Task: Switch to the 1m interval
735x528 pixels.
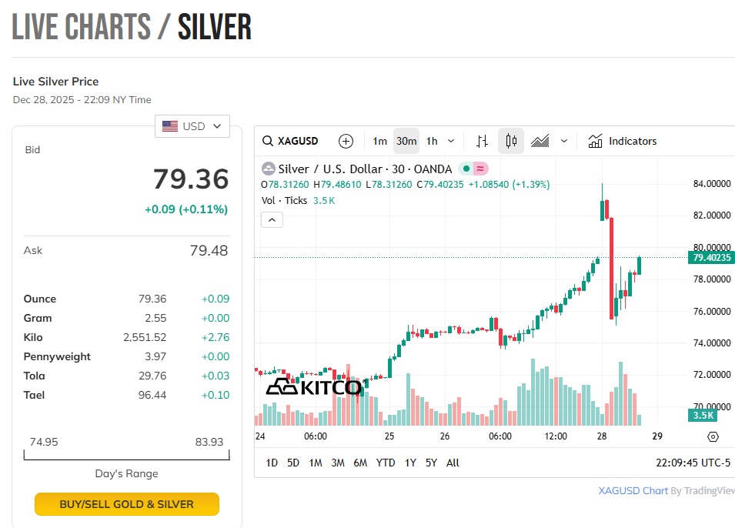Action: click(x=379, y=141)
